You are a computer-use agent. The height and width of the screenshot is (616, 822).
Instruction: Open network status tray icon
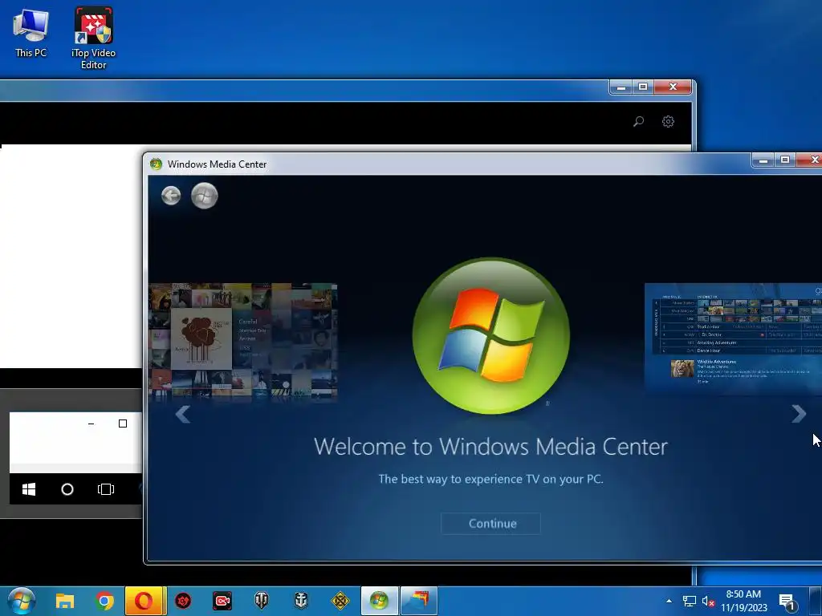click(689, 602)
